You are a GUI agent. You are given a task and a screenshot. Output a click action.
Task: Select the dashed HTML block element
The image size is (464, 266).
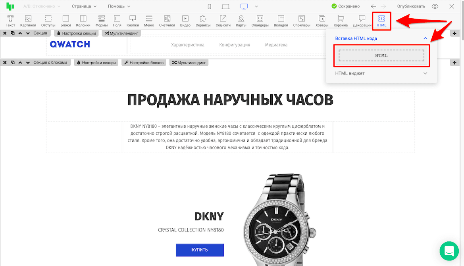point(381,55)
